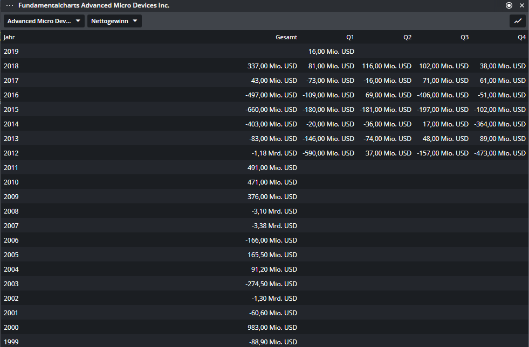Click 2013 Q1 value -146,00 Mio. USD
529x347 pixels.
328,138
